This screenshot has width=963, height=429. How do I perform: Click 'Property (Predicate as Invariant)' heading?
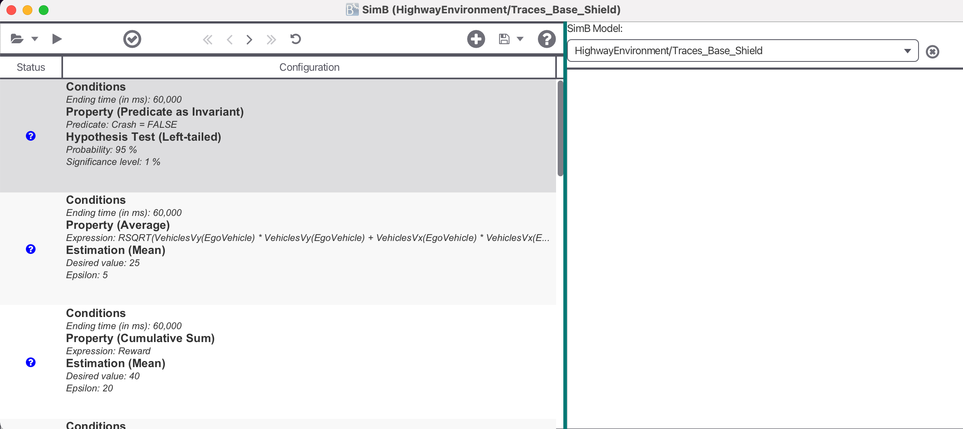(155, 112)
